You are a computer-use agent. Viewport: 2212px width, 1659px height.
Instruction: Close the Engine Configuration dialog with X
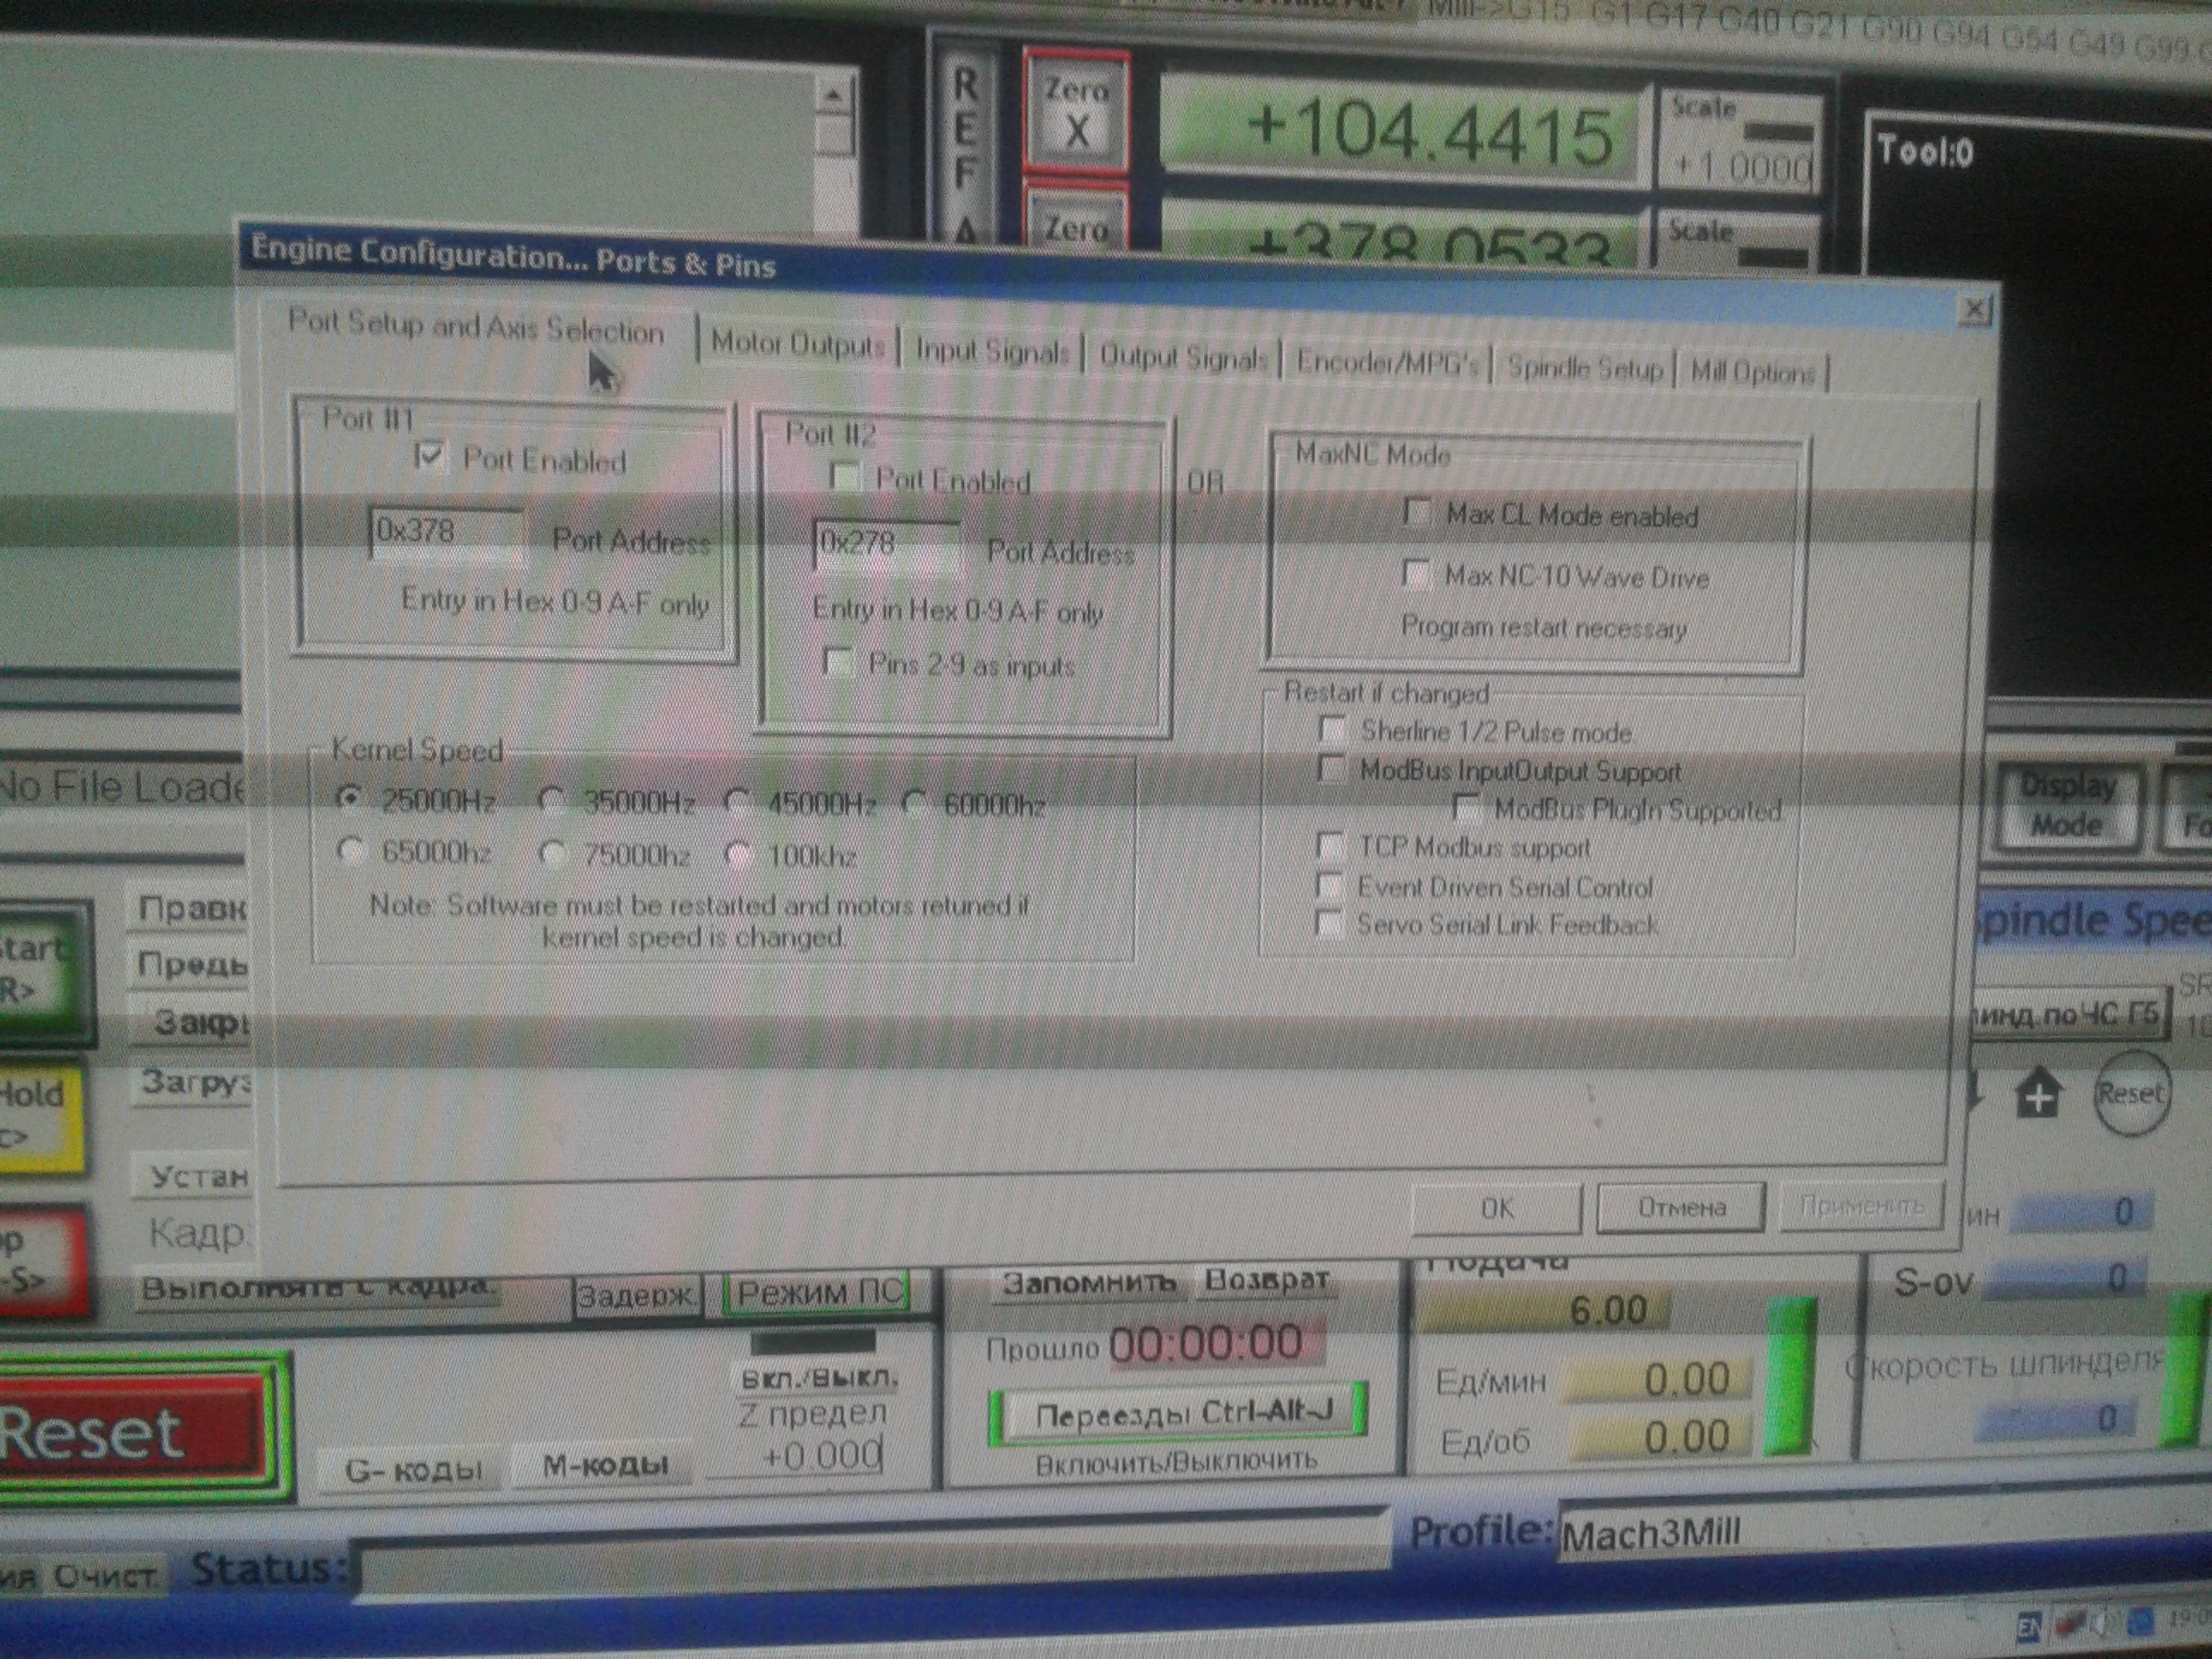point(1974,310)
